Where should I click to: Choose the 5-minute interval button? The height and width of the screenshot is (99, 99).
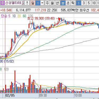(x=89, y=3)
